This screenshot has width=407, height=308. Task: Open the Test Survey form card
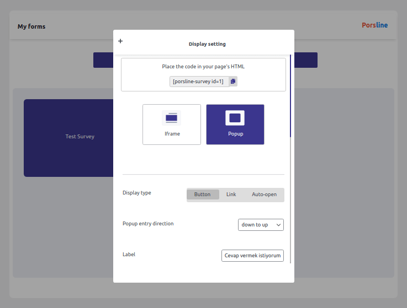click(x=68, y=138)
